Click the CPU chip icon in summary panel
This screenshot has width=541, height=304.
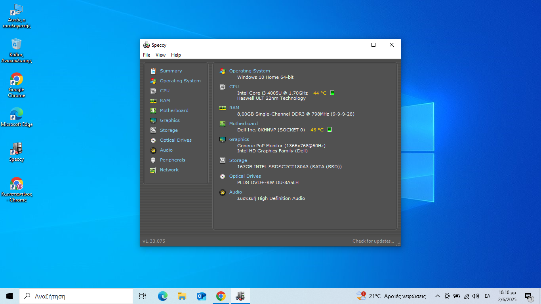pyautogui.click(x=223, y=87)
